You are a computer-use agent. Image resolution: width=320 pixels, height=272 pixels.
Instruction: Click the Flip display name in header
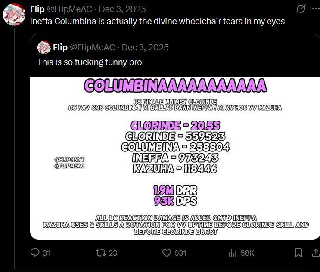(37, 9)
